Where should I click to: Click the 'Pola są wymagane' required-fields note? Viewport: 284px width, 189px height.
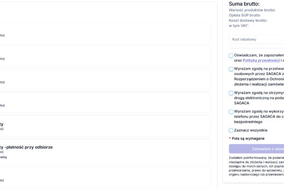click(x=248, y=138)
